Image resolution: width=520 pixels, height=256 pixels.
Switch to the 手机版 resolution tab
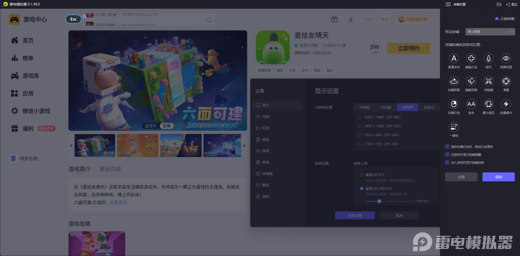(386, 107)
